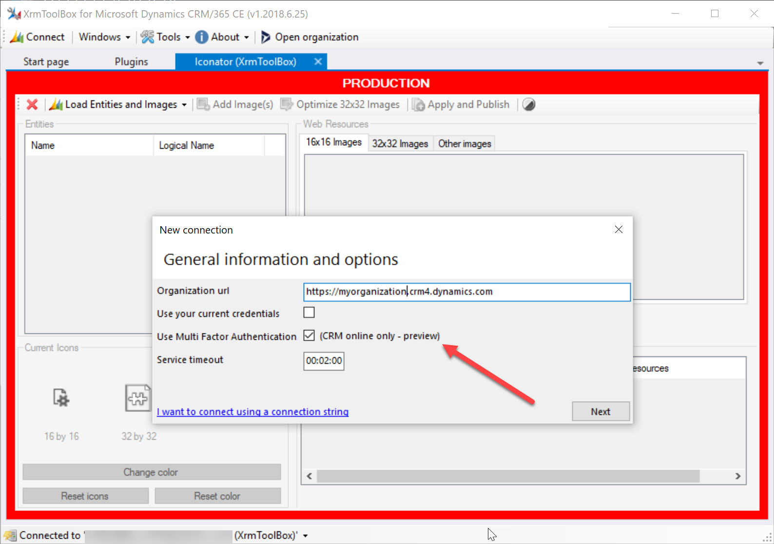This screenshot has height=544, width=774.
Task: Click the Next button
Action: click(600, 411)
